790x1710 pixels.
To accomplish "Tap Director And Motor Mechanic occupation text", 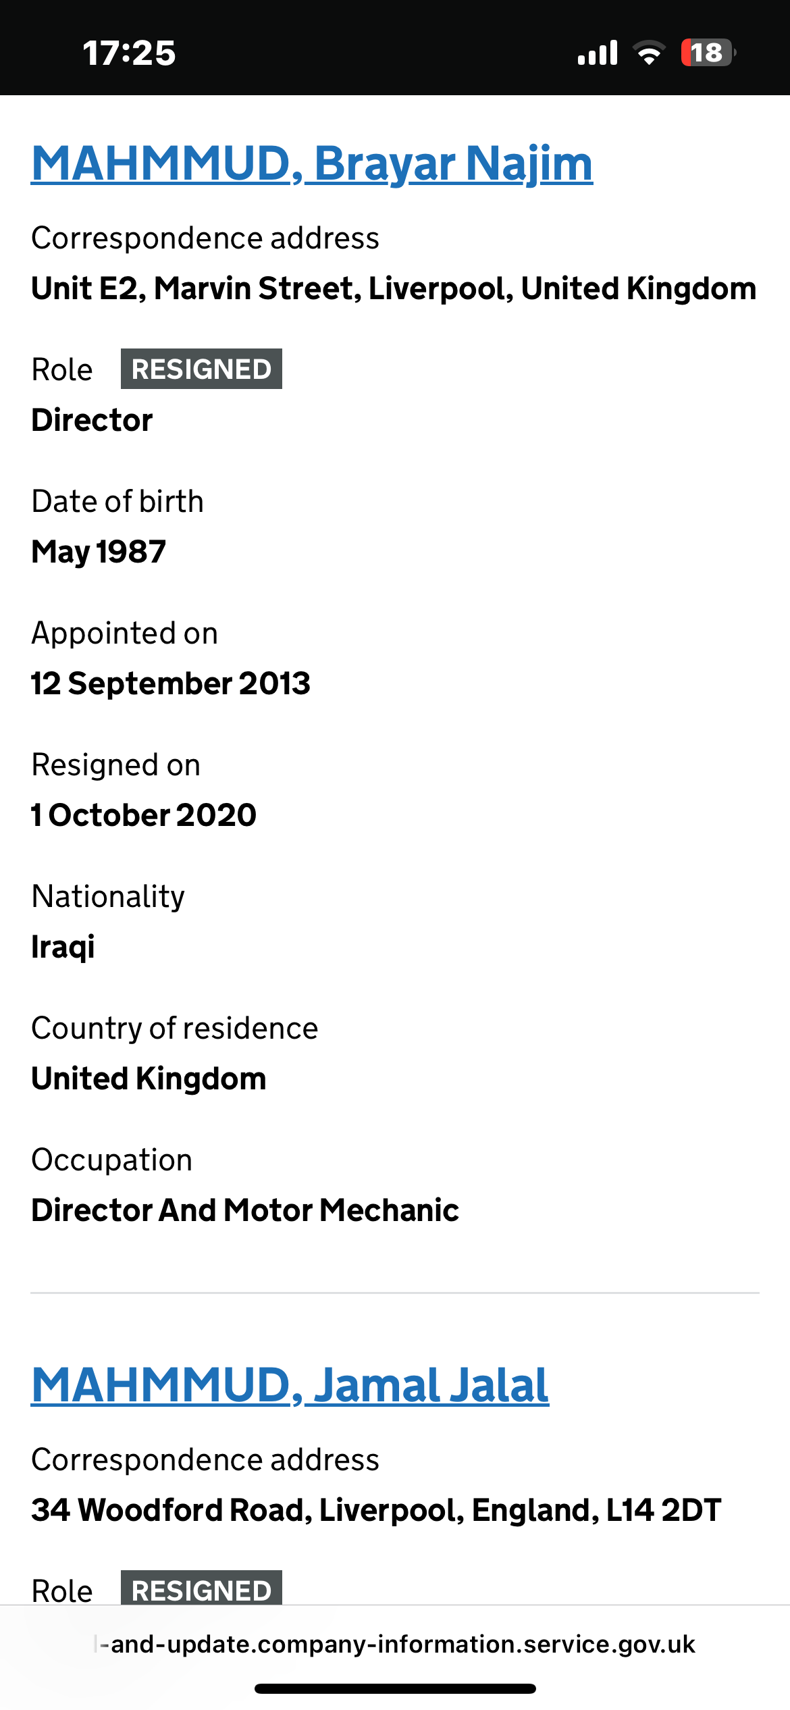I will [245, 1210].
